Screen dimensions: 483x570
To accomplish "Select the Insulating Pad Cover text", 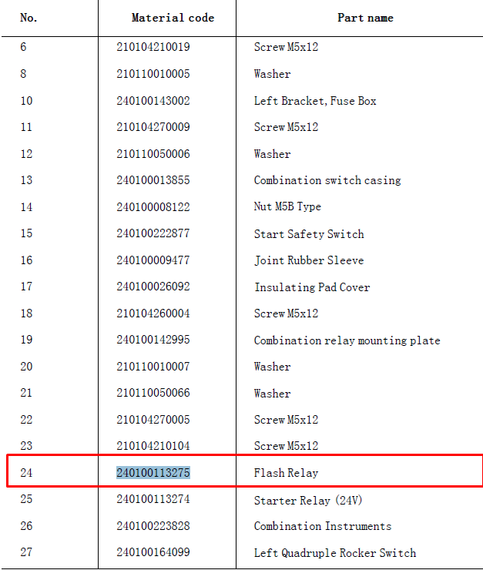I will [x=312, y=287].
